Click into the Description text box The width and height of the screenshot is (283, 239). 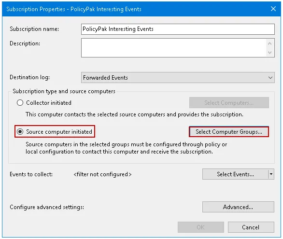click(x=173, y=48)
